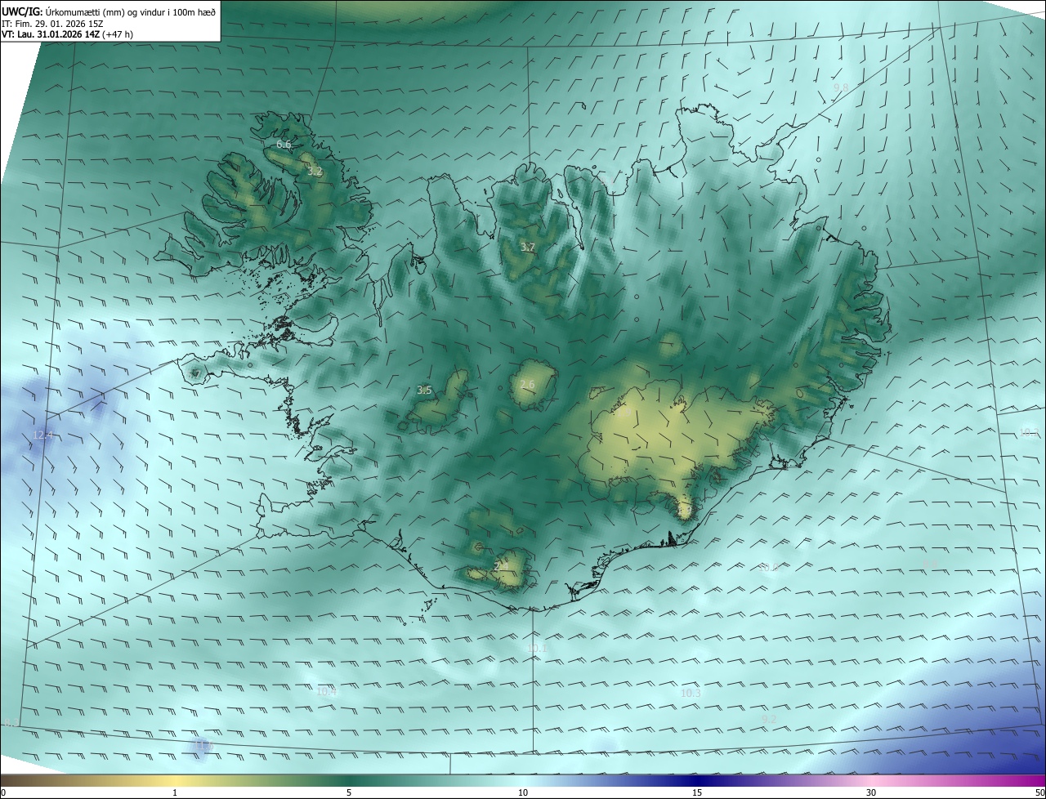Viewport: 1046px width, 799px height.
Task: Click the 2.6 value label on the glacier
Action: pos(527,385)
